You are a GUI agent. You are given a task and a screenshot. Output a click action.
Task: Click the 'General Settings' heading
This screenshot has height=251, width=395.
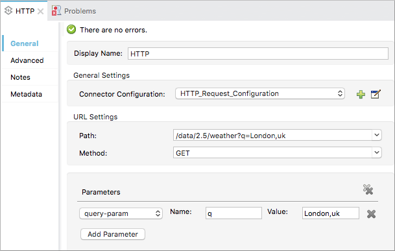tap(102, 75)
